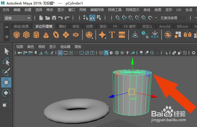The image size is (197, 127).
Task: Activate the Move tool
Action: [x=6, y=82]
